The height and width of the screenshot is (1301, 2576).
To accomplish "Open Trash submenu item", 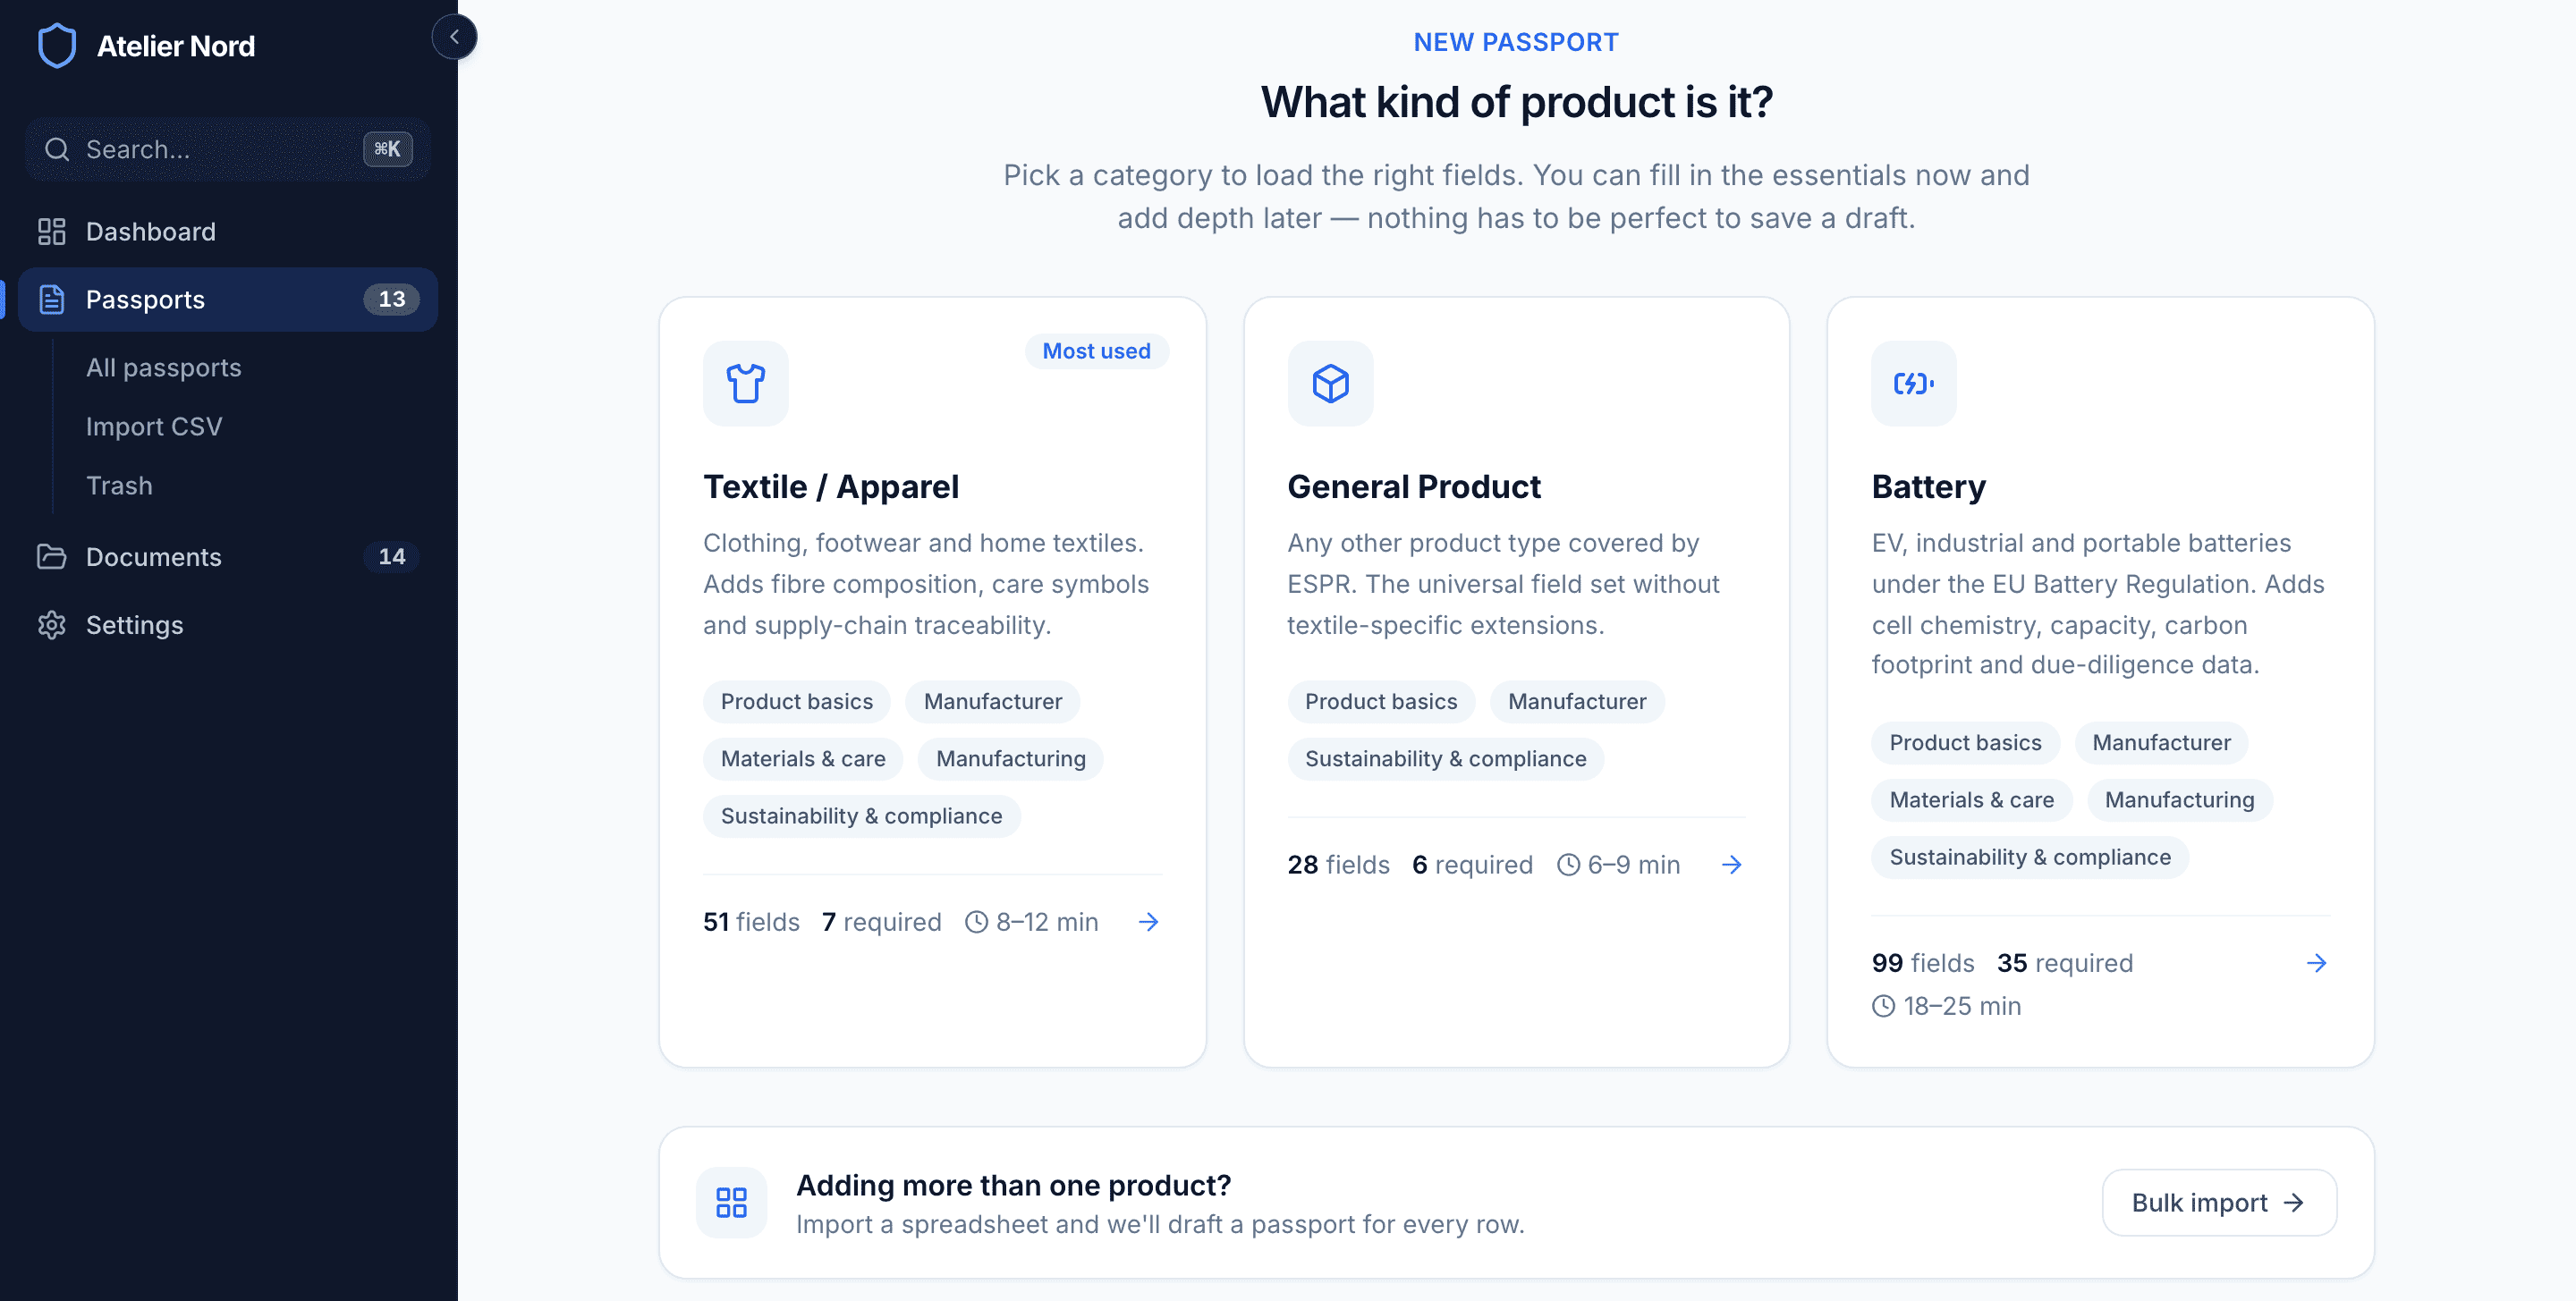I will [x=119, y=485].
